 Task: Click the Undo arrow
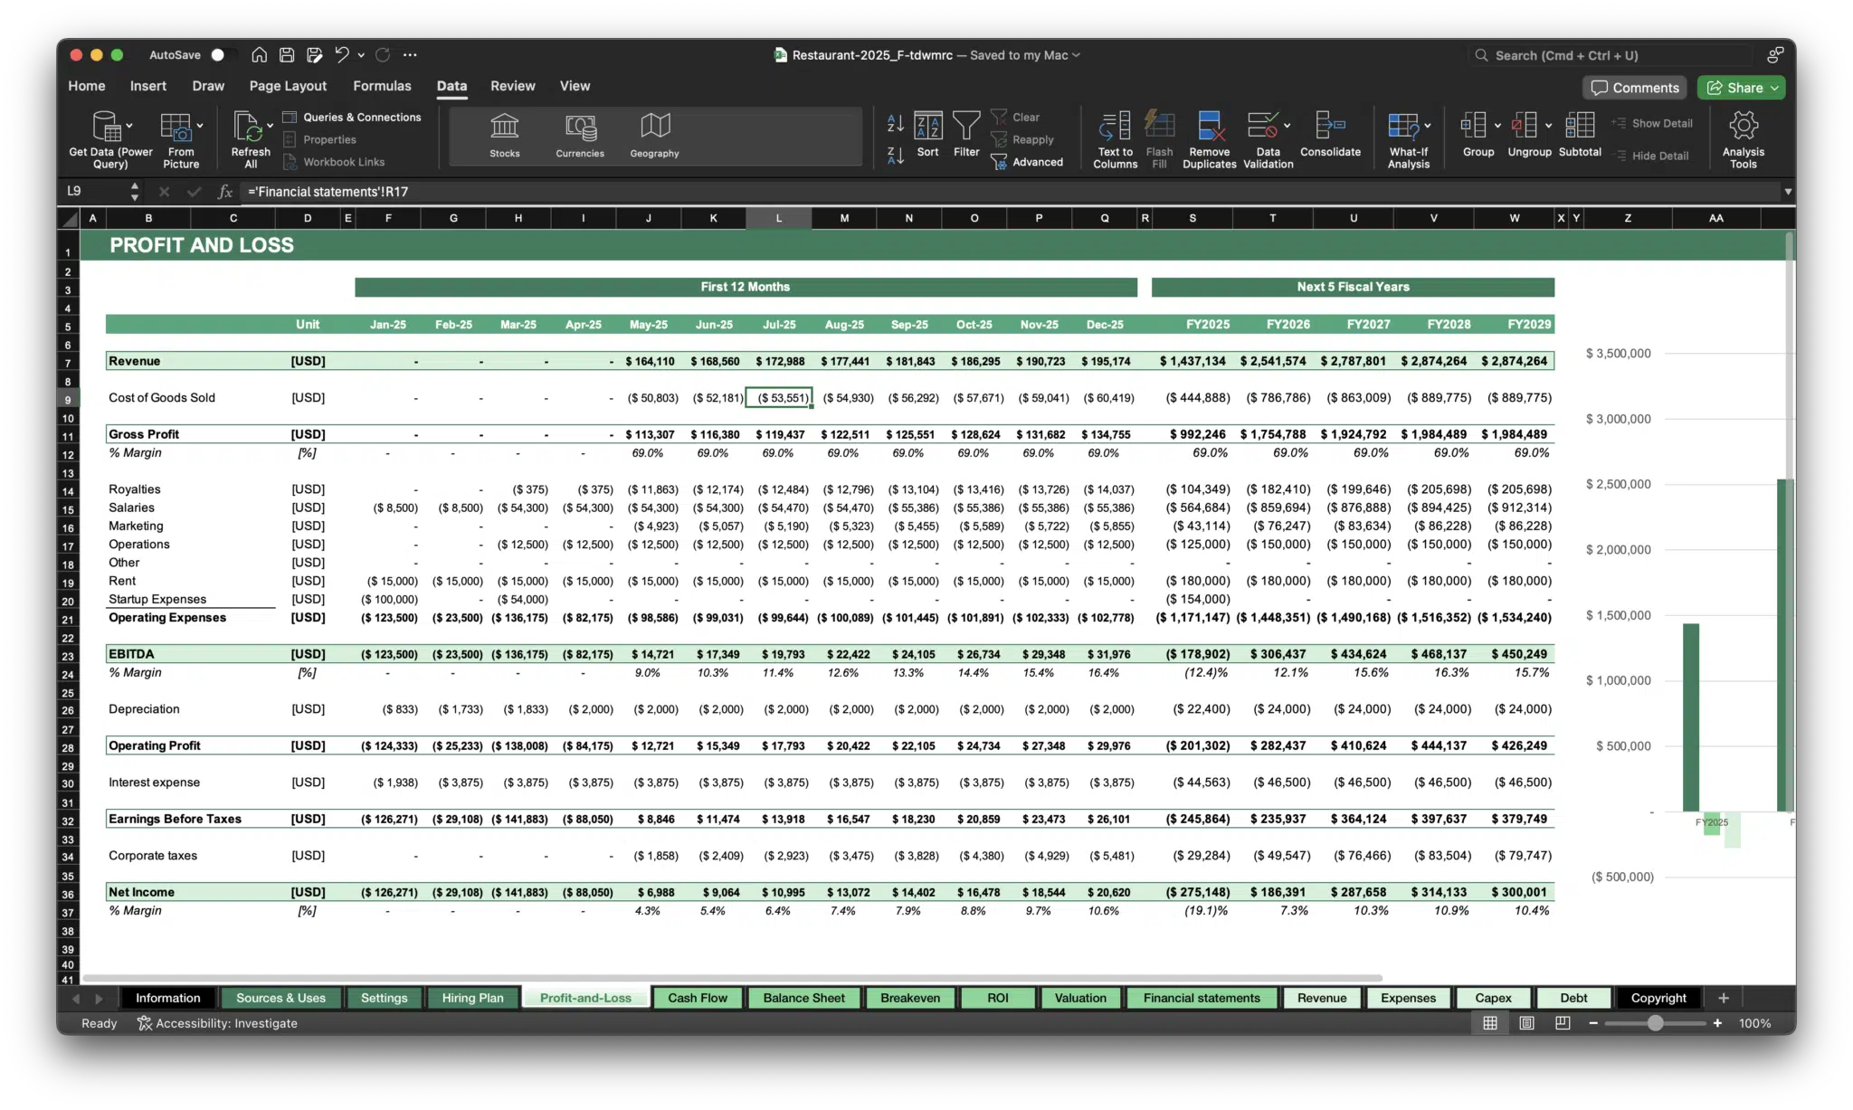click(341, 55)
